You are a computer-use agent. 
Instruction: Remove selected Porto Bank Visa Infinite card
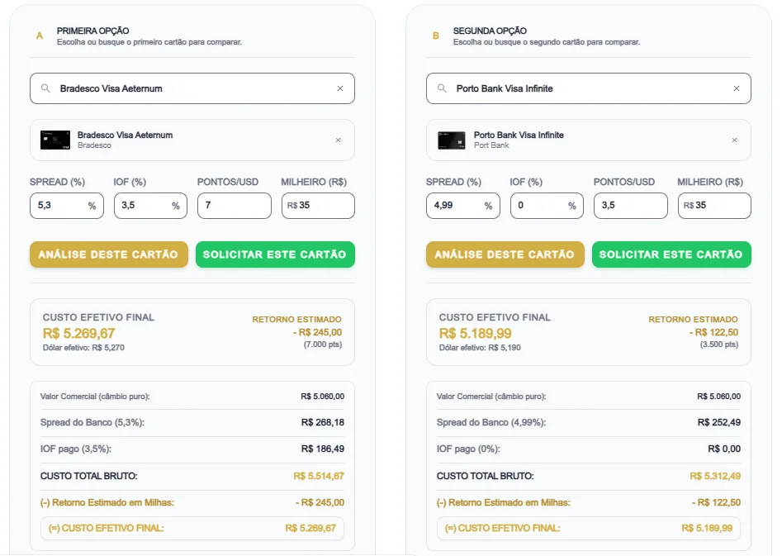pos(735,140)
